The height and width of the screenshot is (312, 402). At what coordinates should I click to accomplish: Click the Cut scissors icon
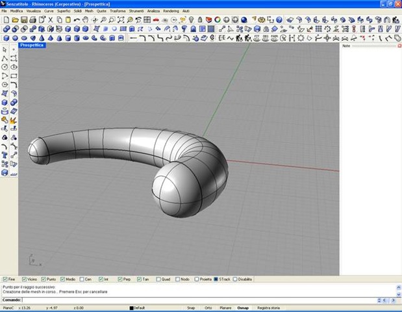pyautogui.click(x=50, y=20)
